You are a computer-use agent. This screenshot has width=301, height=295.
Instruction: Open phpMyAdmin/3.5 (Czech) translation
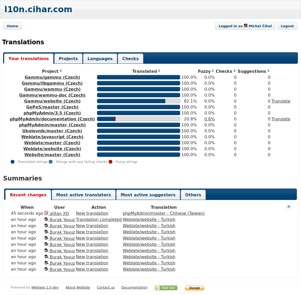click(52, 113)
